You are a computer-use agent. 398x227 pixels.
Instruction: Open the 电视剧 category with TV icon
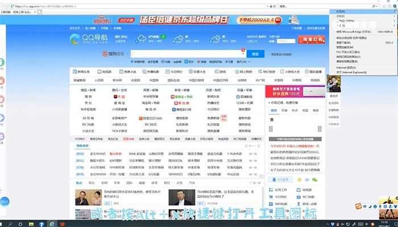104,72
